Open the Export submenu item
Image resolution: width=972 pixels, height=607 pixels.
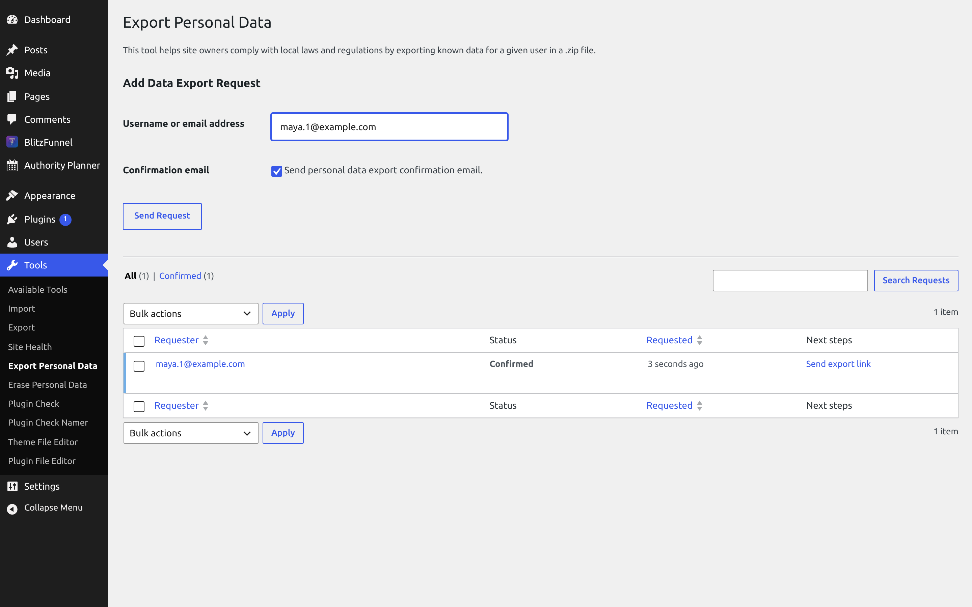coord(21,327)
